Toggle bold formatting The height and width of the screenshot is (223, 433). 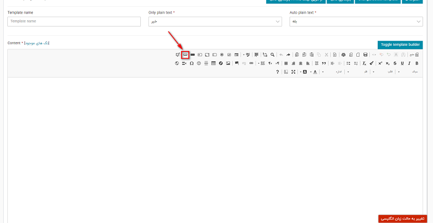(x=417, y=63)
